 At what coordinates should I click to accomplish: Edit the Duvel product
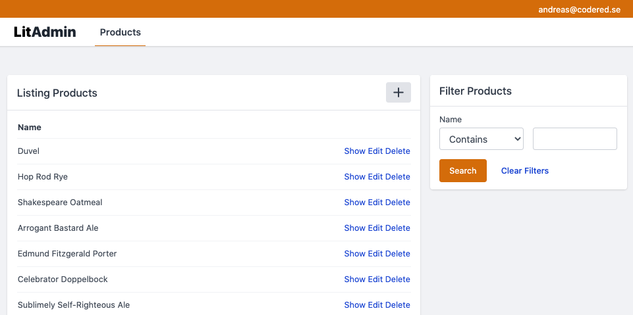(375, 151)
